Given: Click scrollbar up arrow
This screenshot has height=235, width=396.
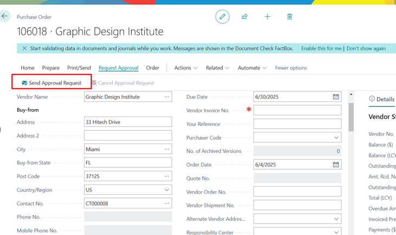Looking at the screenshot, I should point(351,94).
